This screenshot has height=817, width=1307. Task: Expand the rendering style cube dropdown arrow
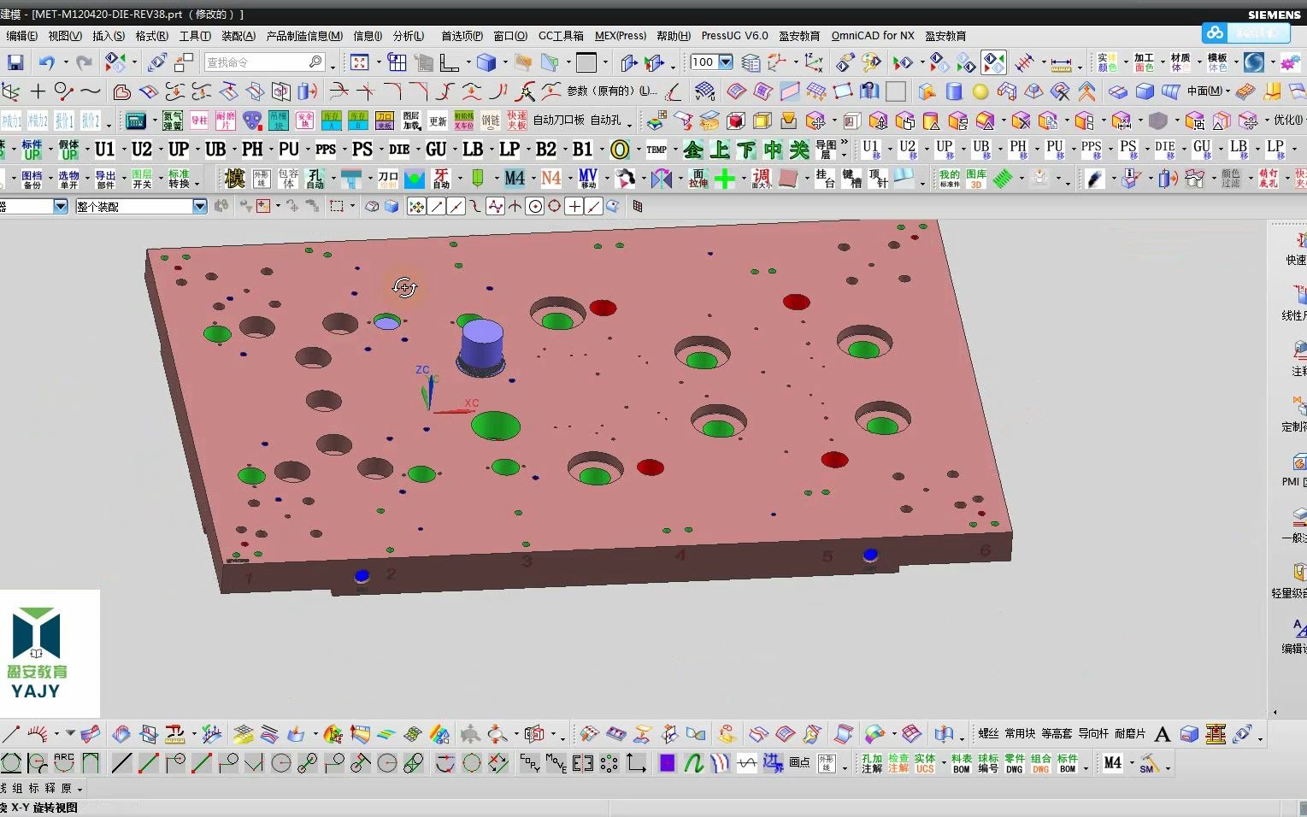pyautogui.click(x=505, y=62)
